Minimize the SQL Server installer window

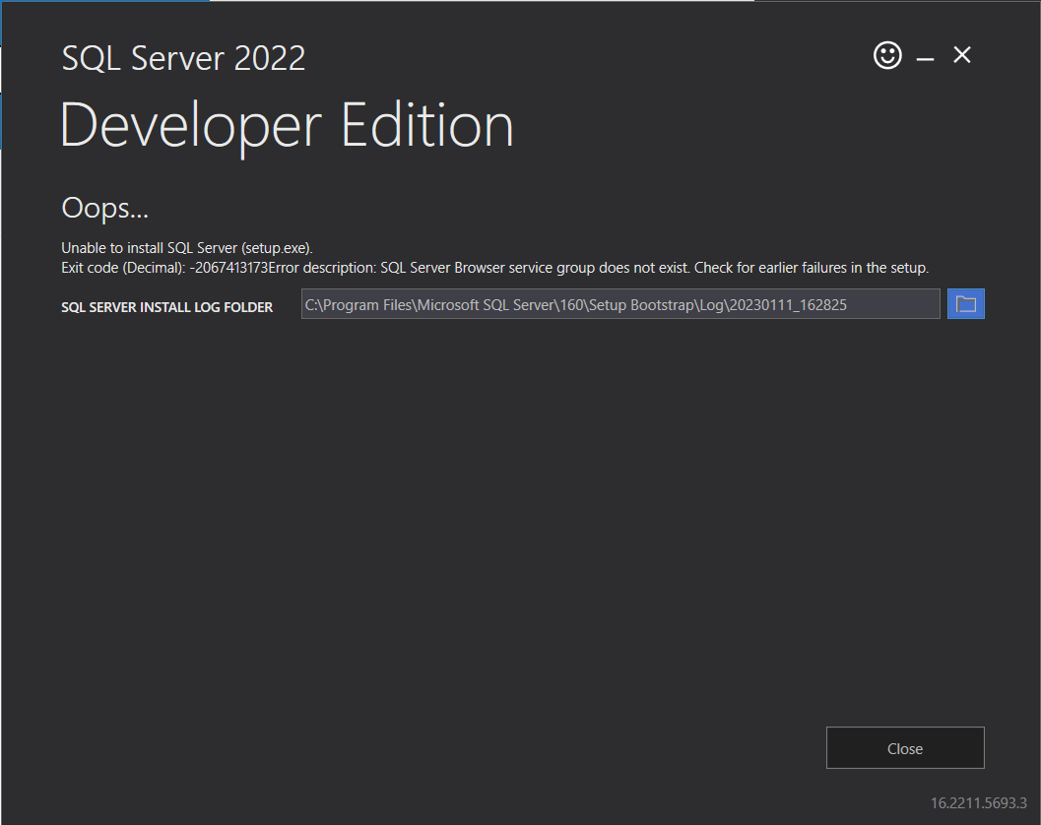pyautogui.click(x=925, y=58)
